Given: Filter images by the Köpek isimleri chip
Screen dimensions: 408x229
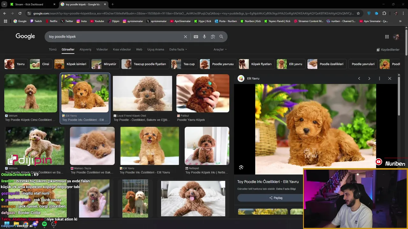Looking at the screenshot, I should click(72, 64).
